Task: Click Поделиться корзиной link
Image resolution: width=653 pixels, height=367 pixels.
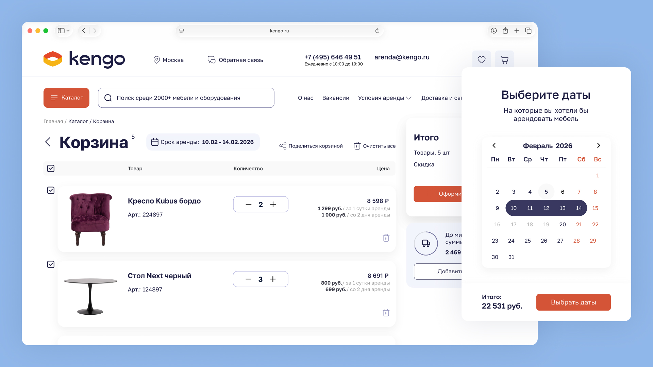Action: tap(311, 146)
